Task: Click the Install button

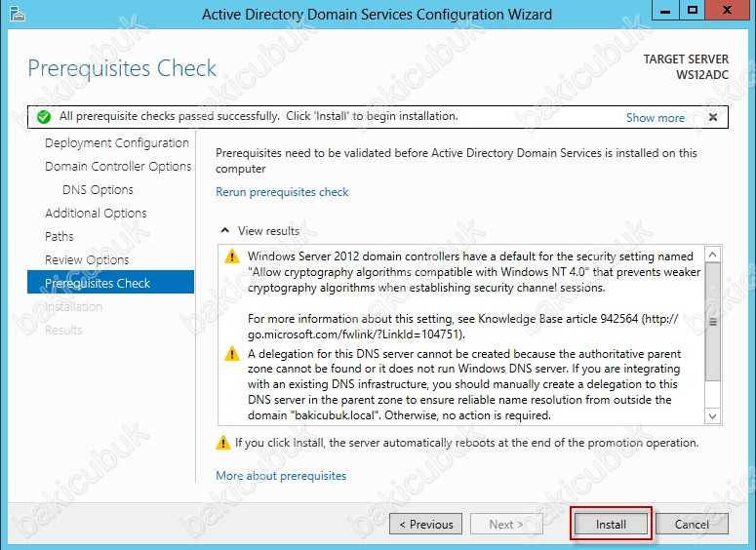Action: [x=611, y=524]
